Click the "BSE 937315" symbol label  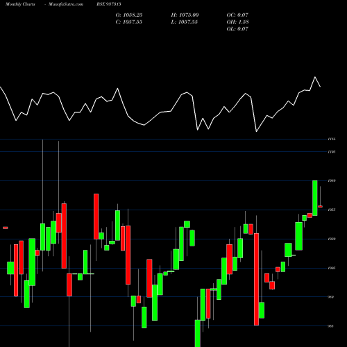pyautogui.click(x=109, y=4)
